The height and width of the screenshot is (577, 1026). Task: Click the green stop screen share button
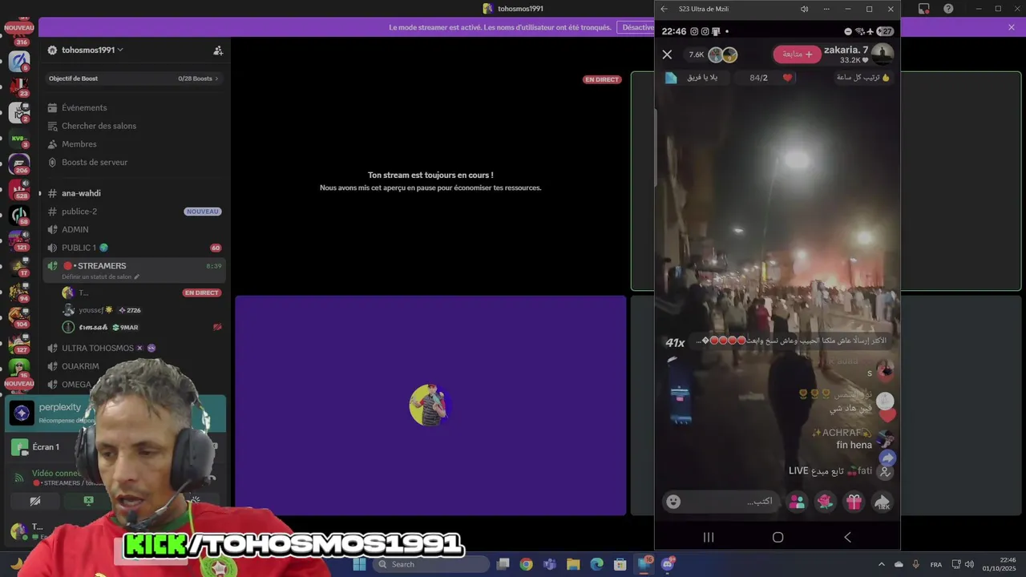[89, 501]
